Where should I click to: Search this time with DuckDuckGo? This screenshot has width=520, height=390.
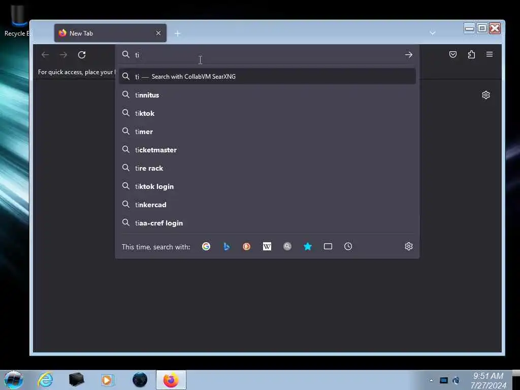pyautogui.click(x=246, y=246)
